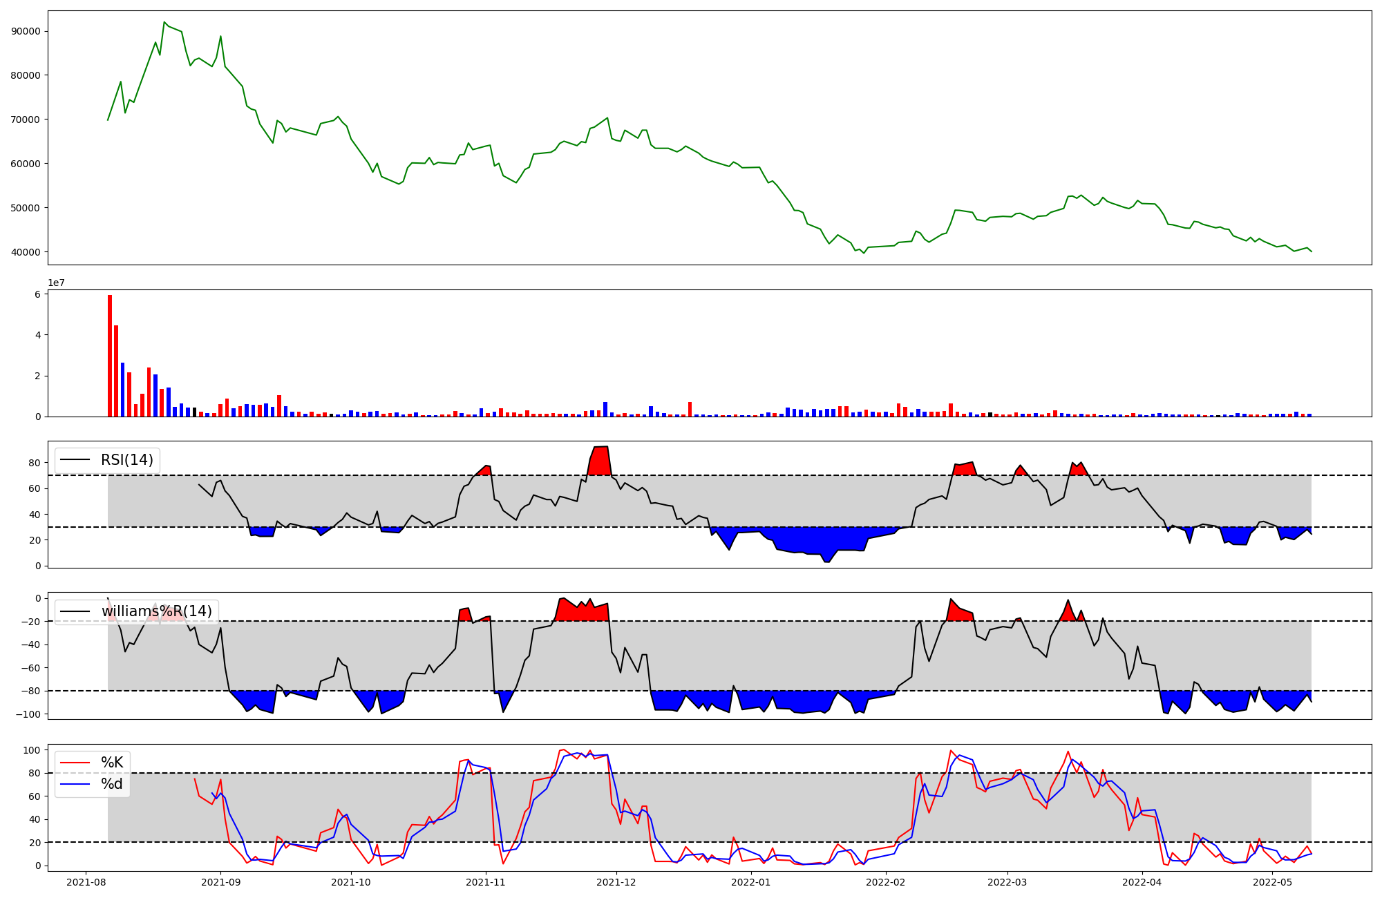This screenshot has width=1382, height=898.
Task: Click the 80 tick on RSI axis
Action: click(36, 463)
